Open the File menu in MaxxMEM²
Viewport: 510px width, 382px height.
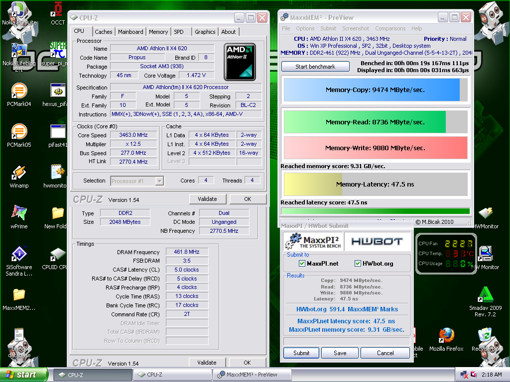tap(286, 28)
